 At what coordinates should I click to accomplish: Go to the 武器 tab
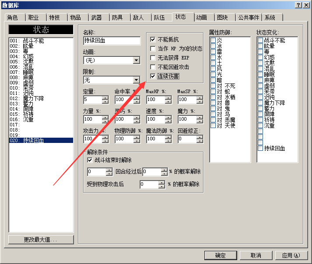(x=99, y=17)
